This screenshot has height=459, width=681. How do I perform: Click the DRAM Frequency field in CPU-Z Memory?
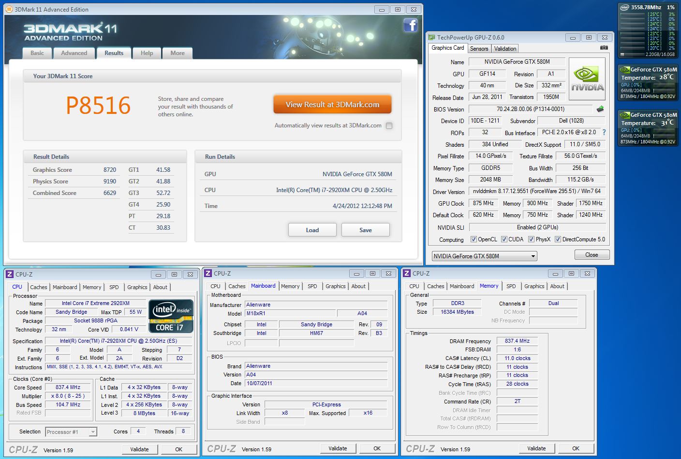coord(517,341)
